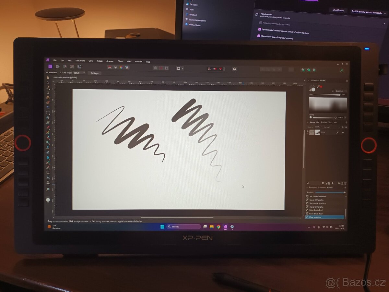Open the layer Opacity percentage dropdown

click(321, 127)
